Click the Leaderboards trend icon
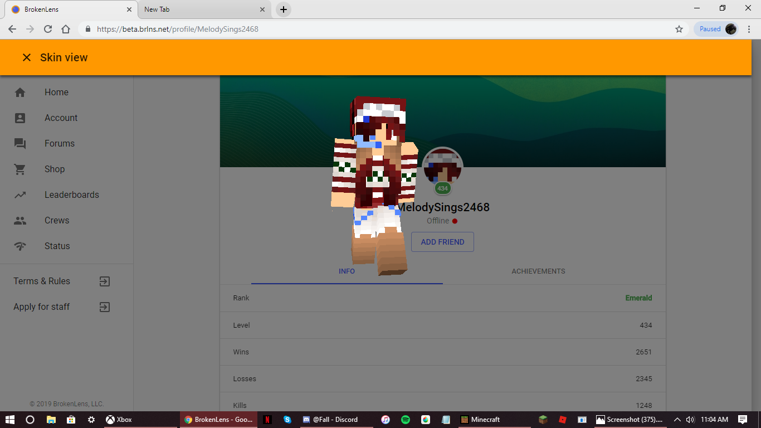Viewport: 761px width, 428px height. (20, 195)
